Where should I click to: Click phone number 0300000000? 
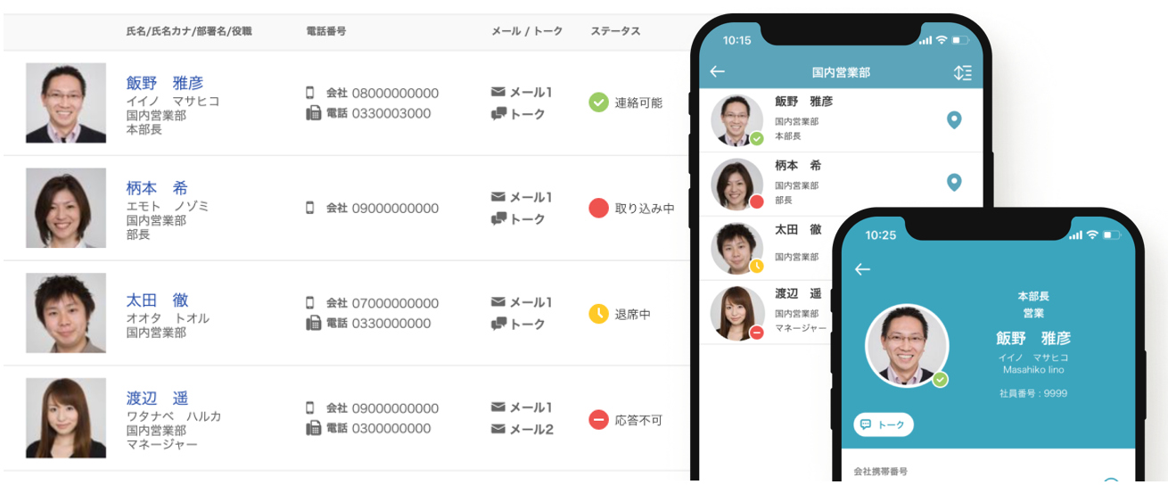391,429
